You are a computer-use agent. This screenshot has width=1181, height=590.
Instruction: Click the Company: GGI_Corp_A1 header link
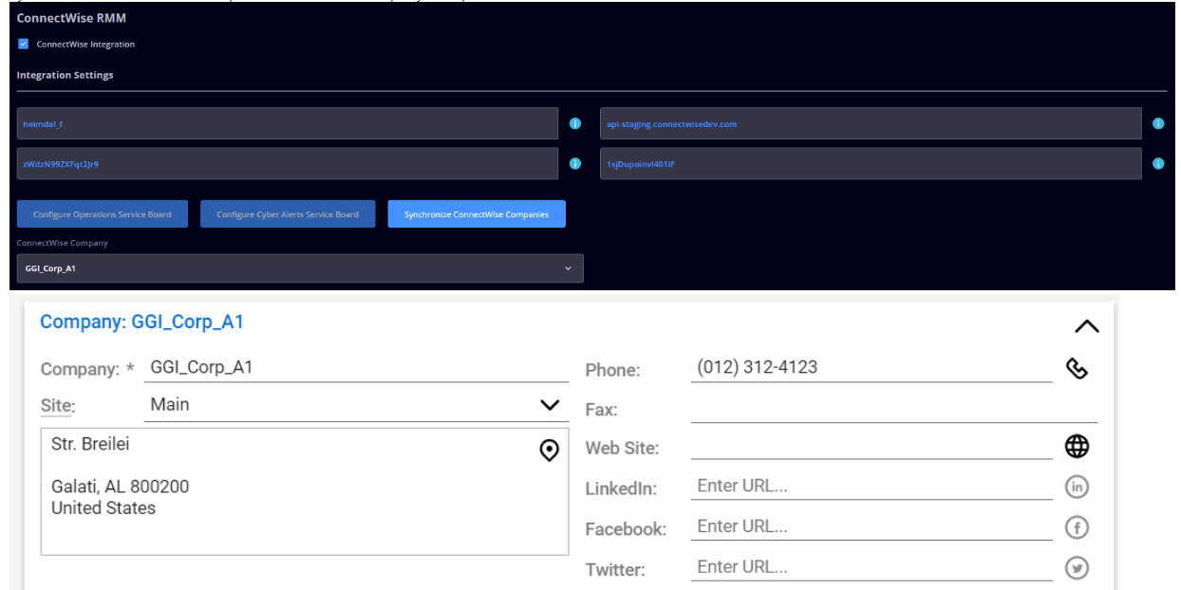point(141,323)
